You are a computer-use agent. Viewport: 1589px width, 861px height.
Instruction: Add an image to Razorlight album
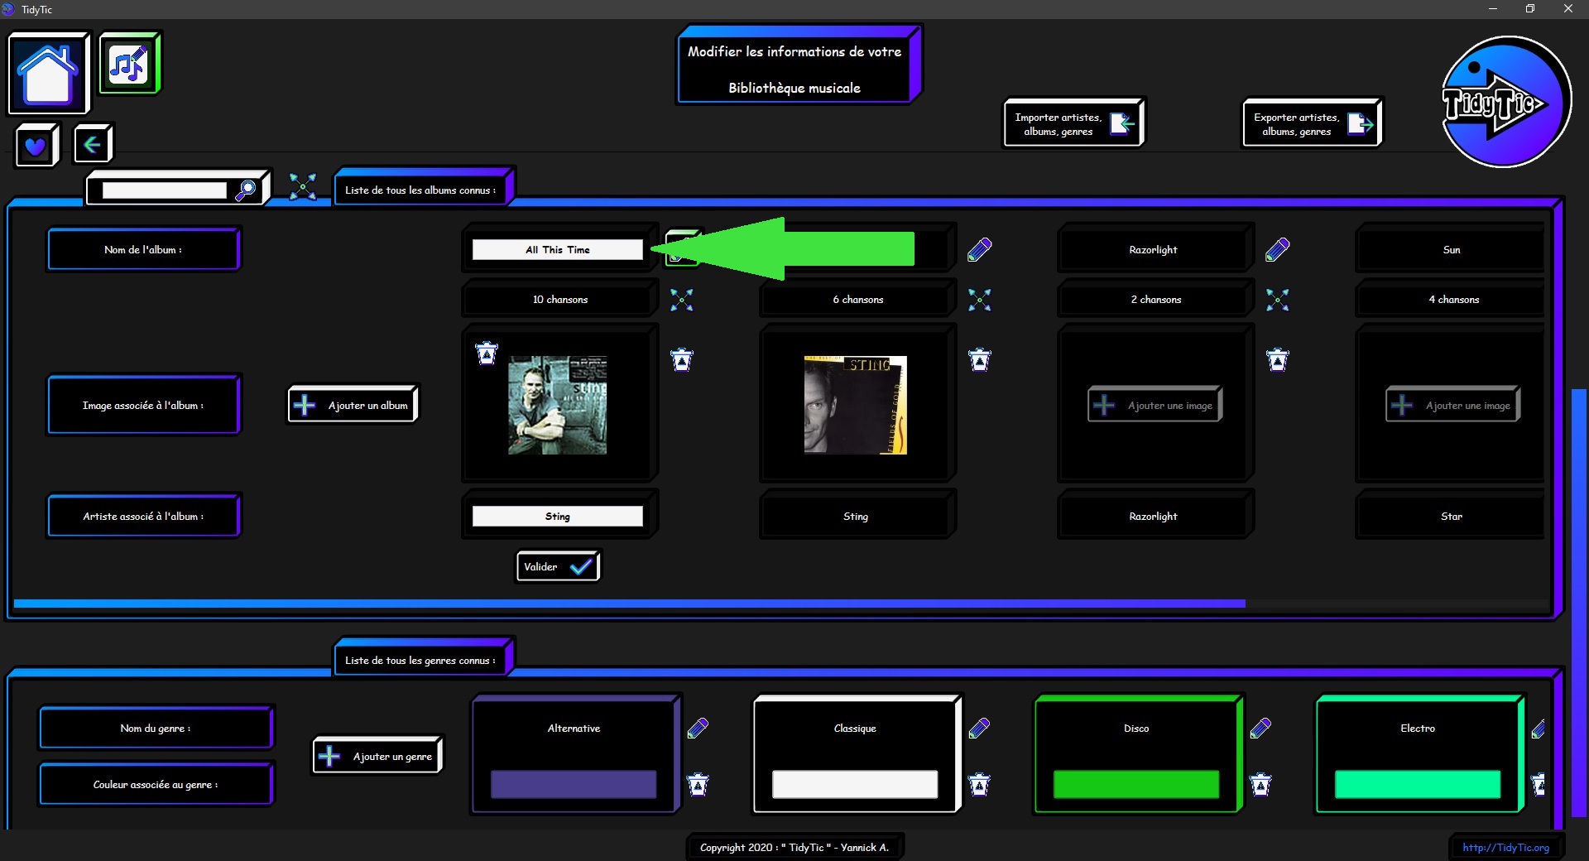[x=1155, y=405]
